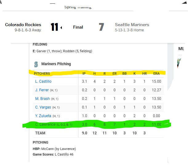Click the IP column header

[84, 74]
